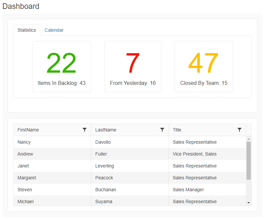Click the Items In Backlog: 43 card

pyautogui.click(x=61, y=83)
